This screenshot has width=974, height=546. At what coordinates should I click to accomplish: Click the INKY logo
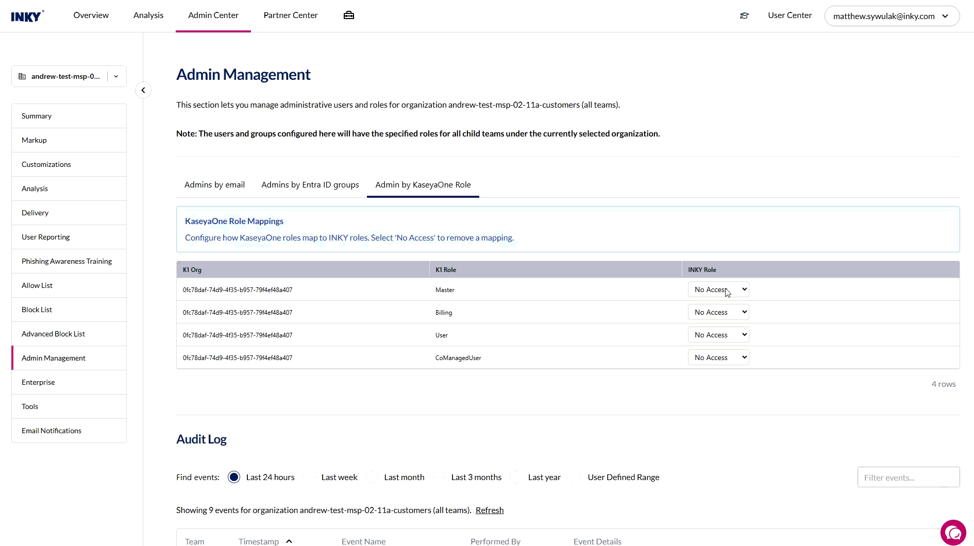(27, 16)
